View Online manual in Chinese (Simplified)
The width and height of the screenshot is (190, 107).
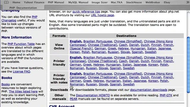pos(128,41)
